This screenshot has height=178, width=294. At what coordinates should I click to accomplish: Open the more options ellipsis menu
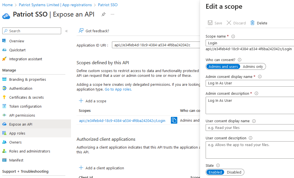coord(112,14)
